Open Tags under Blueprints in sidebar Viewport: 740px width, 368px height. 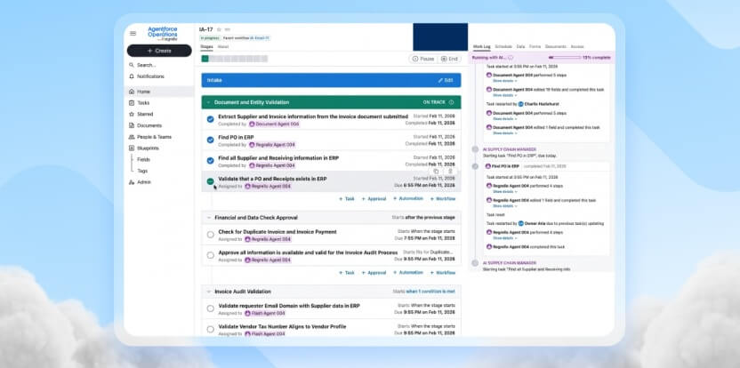pyautogui.click(x=142, y=171)
